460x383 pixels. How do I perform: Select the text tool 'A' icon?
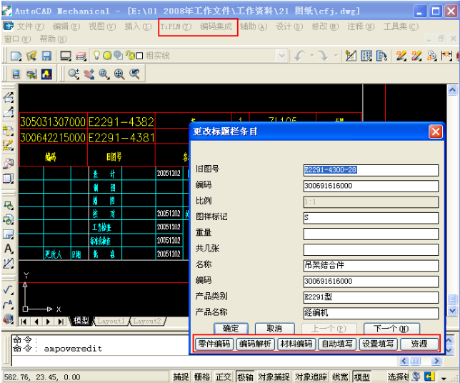click(x=9, y=249)
